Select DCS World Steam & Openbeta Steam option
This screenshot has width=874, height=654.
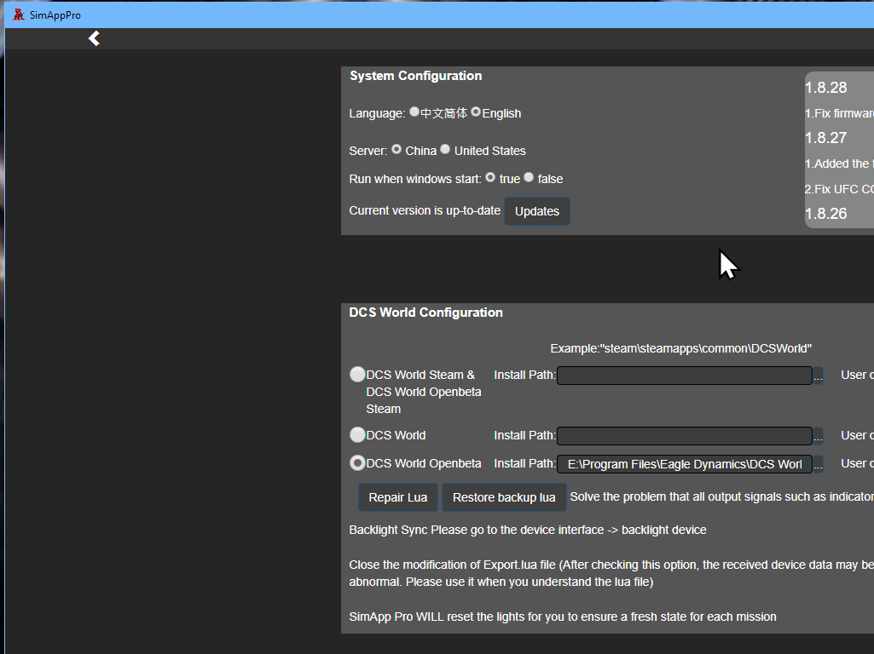(357, 374)
